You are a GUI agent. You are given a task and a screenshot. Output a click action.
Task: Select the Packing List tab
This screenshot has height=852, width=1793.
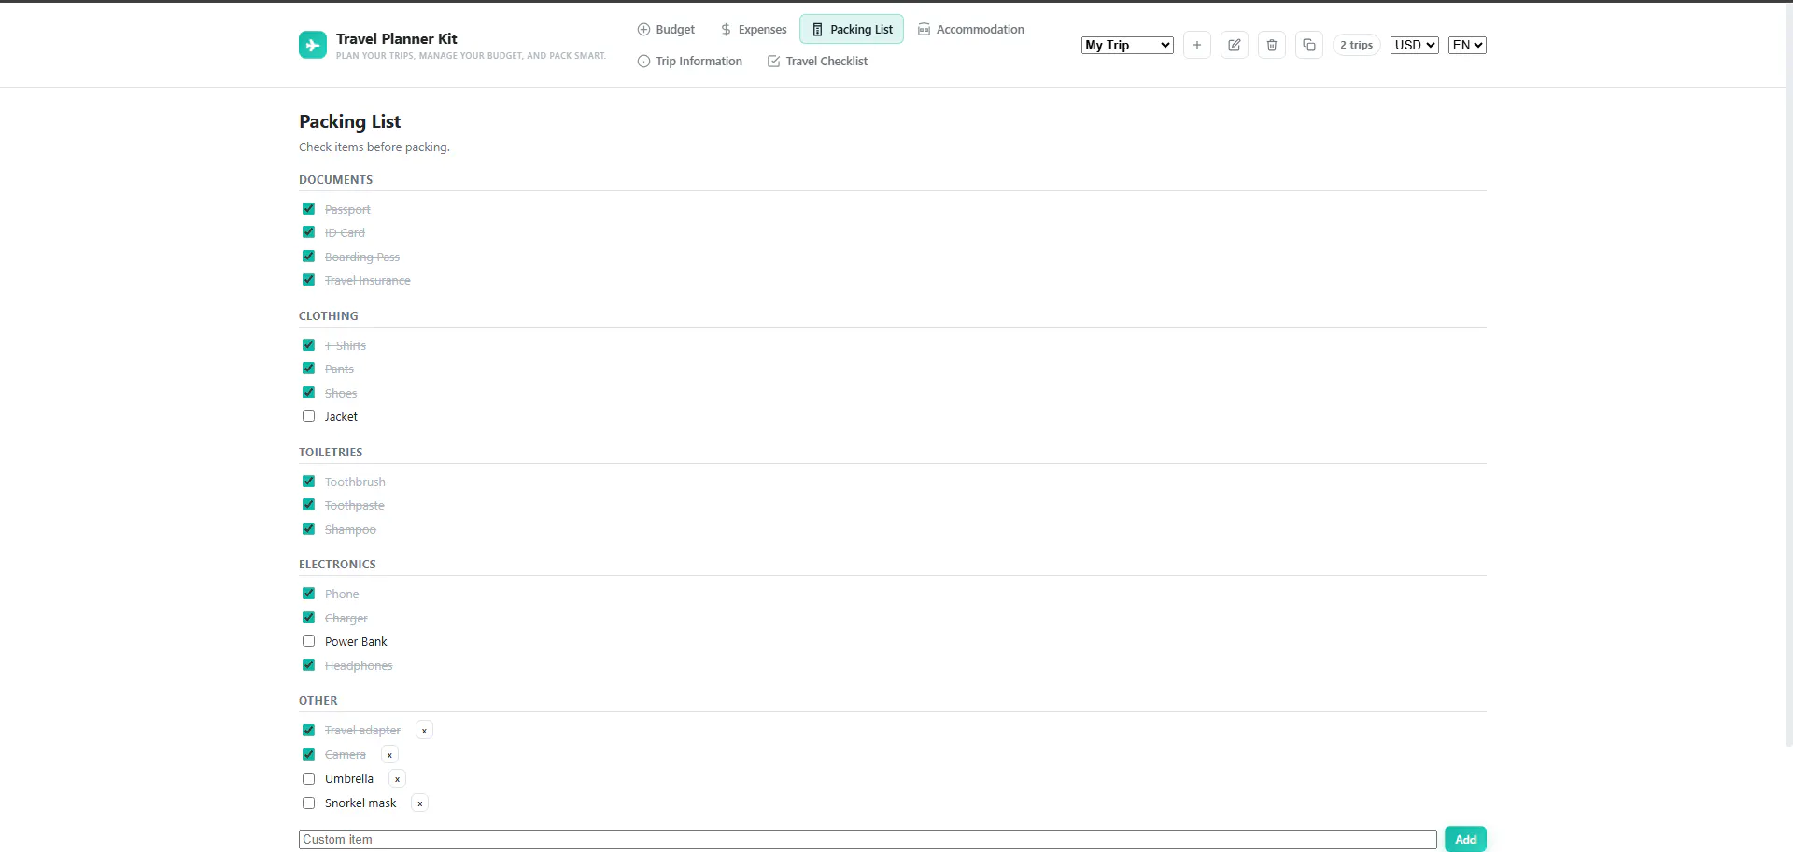pos(852,29)
